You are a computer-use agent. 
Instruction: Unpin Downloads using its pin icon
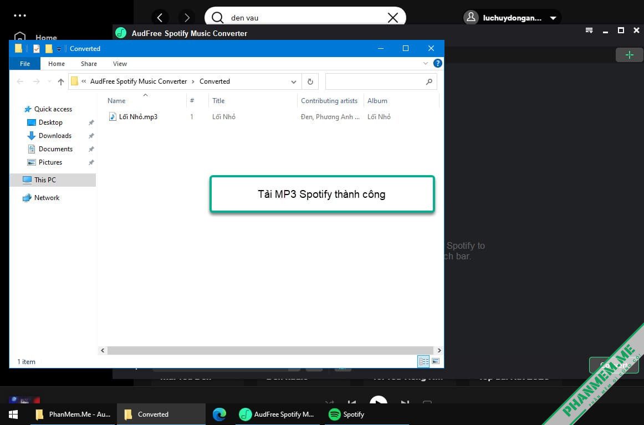(x=91, y=136)
